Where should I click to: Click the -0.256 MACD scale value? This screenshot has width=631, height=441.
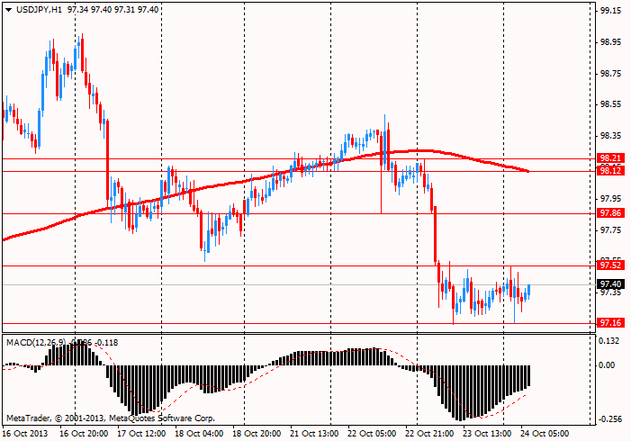click(x=608, y=418)
